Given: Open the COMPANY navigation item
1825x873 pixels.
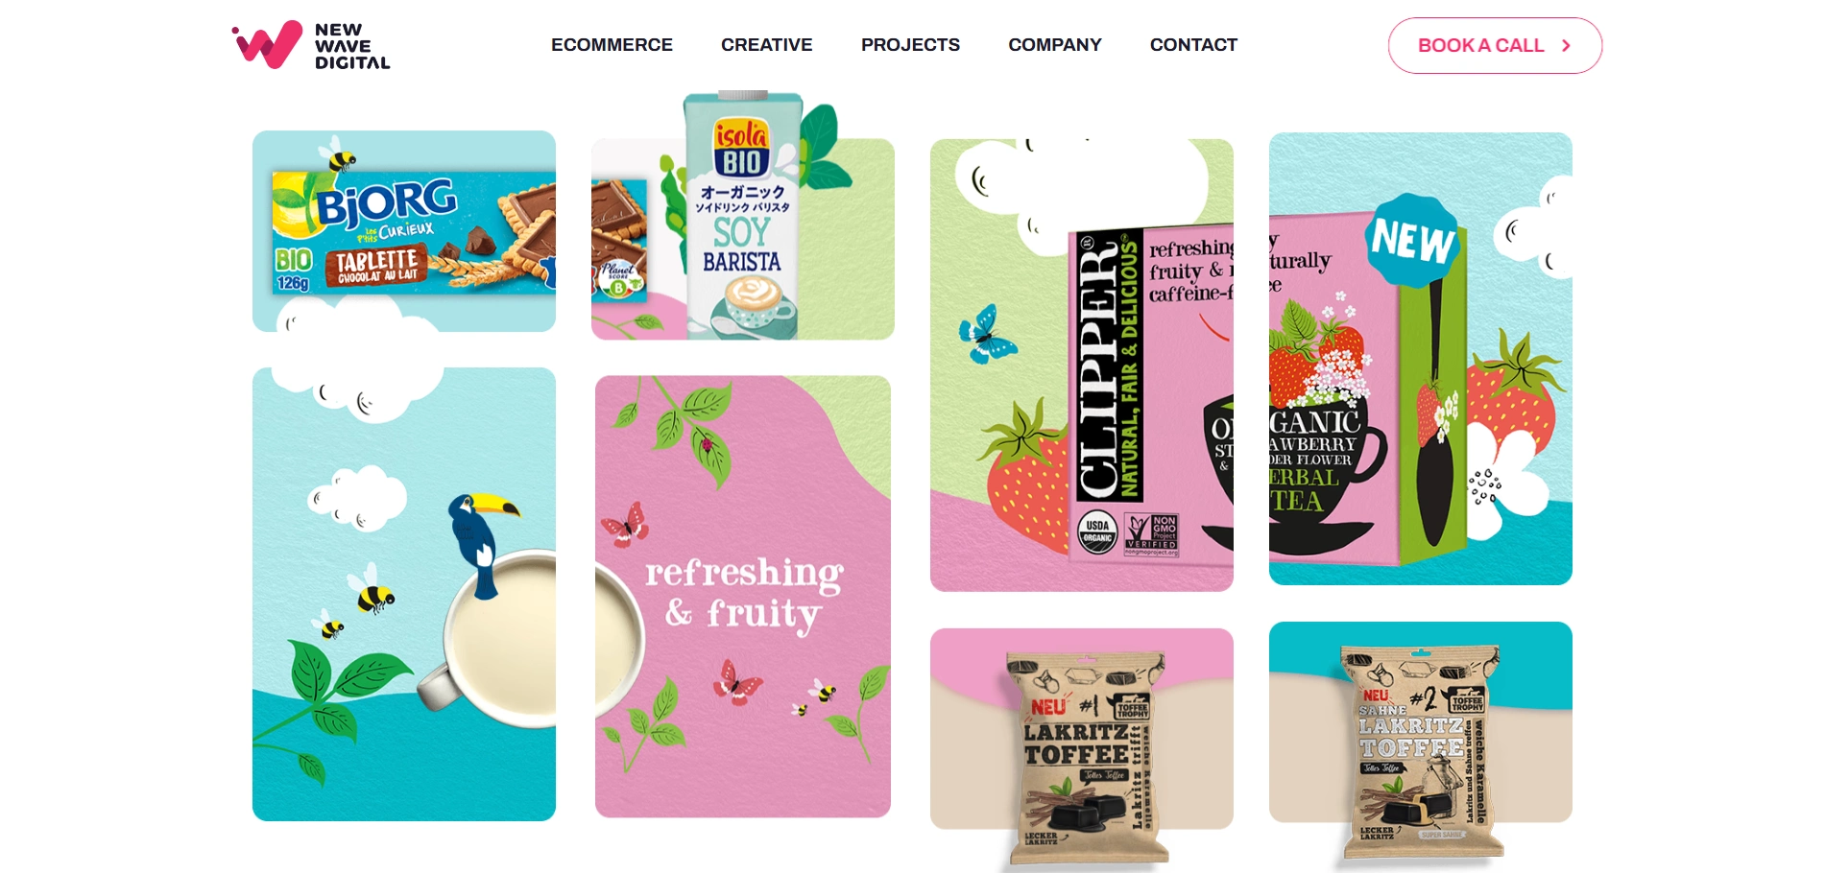Looking at the screenshot, I should (1054, 45).
